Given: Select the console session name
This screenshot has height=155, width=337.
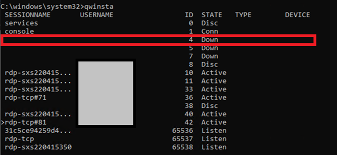Looking at the screenshot, I should [x=19, y=31].
